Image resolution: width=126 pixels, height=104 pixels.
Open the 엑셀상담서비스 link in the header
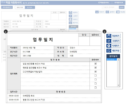pyautogui.click(x=104, y=3)
